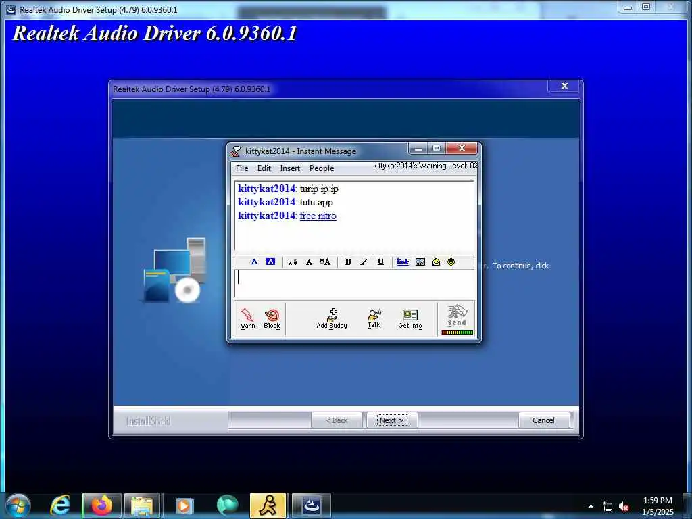Open the taskbar clock showing 1:59 PM
This screenshot has height=519, width=692.
click(658, 506)
